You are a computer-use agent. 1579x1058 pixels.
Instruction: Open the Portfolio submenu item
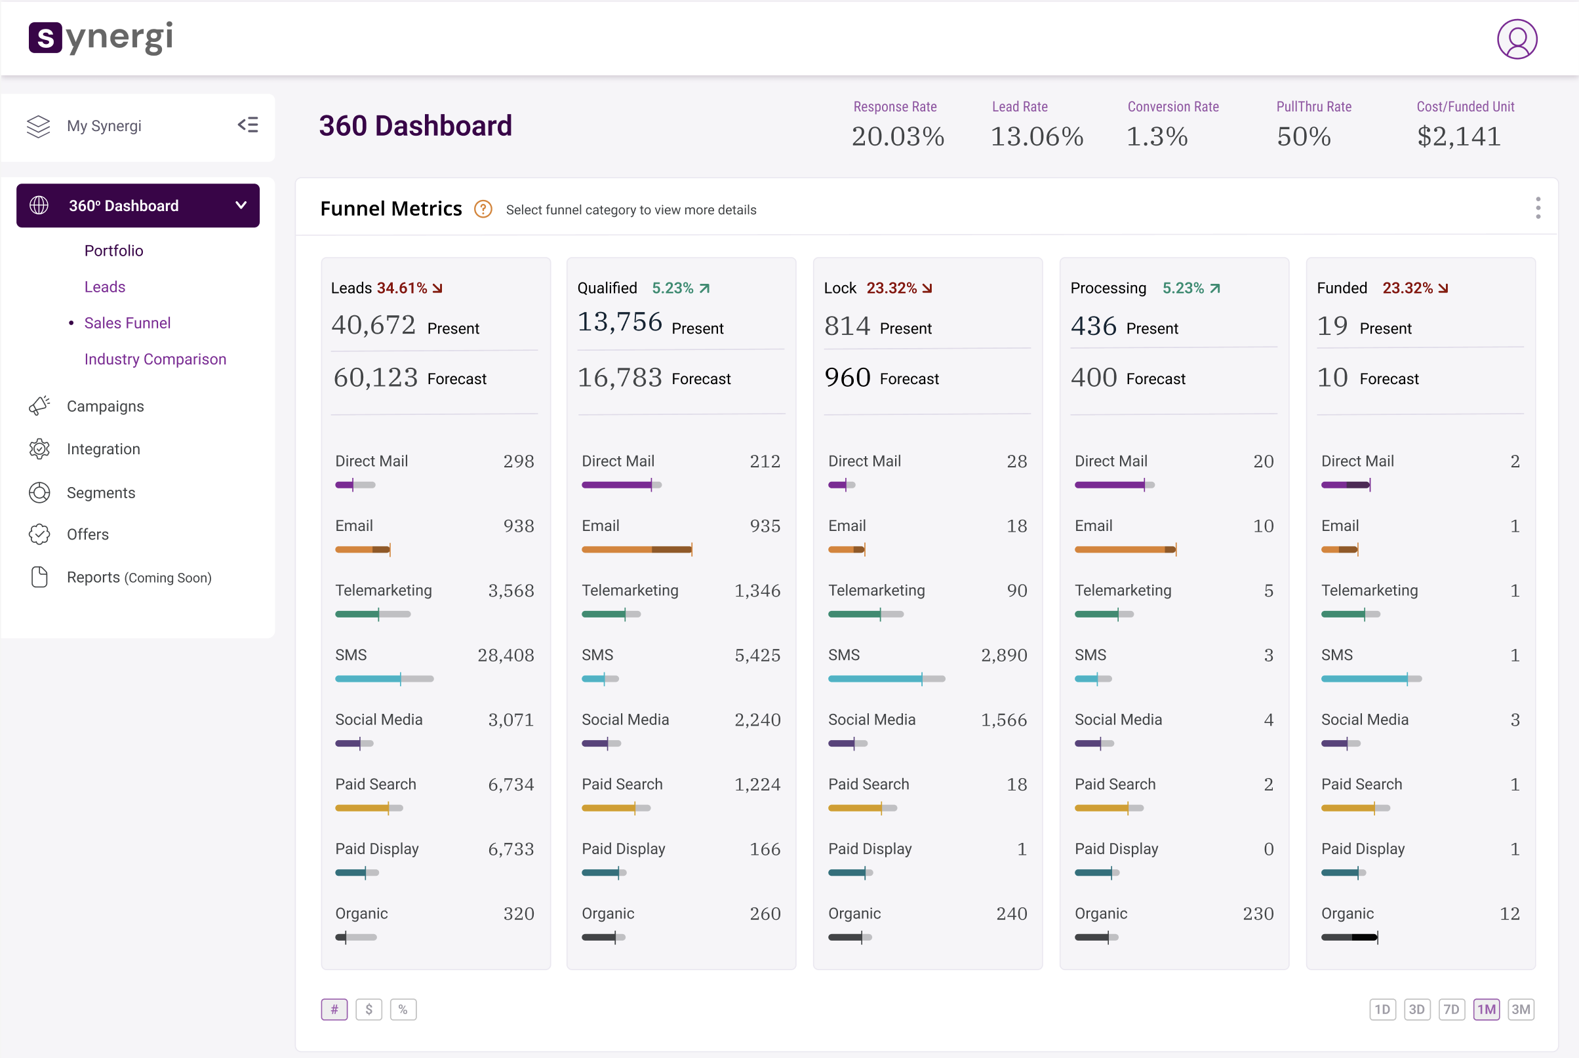pos(113,250)
